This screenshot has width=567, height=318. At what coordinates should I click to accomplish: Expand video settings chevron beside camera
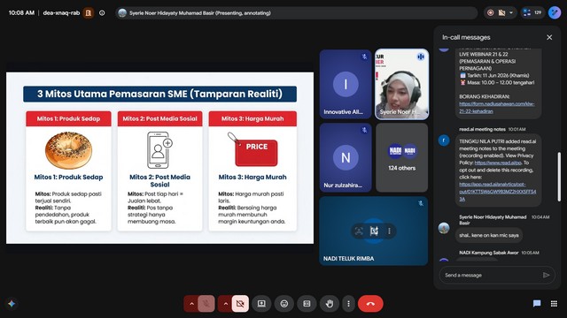pos(225,304)
